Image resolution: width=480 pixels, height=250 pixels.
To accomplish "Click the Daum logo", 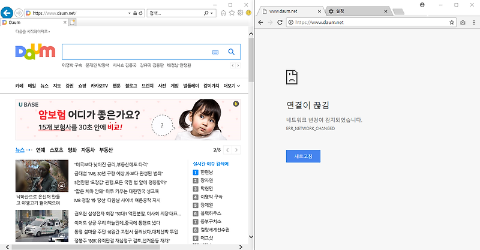I will (x=35, y=52).
